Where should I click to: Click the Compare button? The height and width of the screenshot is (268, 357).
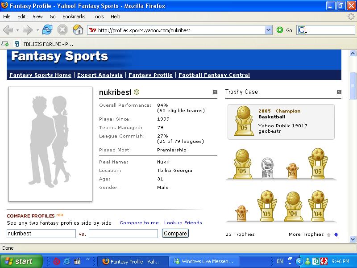(175, 233)
